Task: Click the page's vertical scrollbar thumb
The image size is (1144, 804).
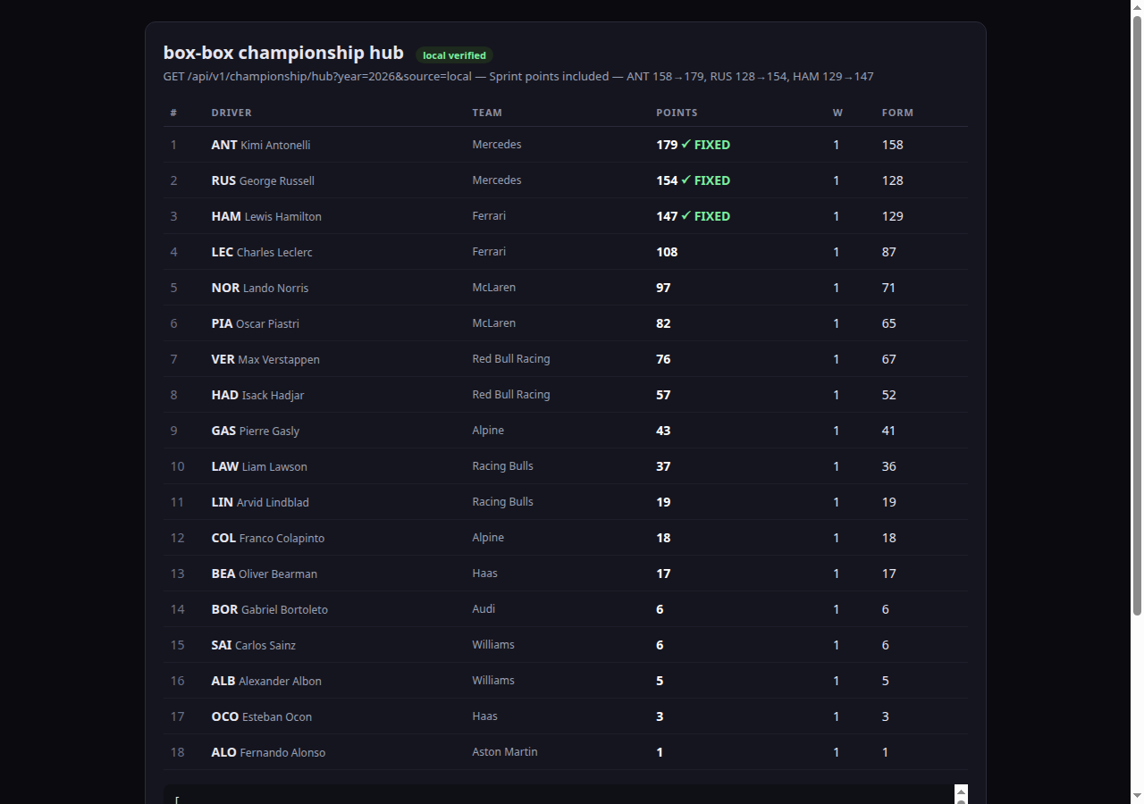Action: click(x=1138, y=315)
